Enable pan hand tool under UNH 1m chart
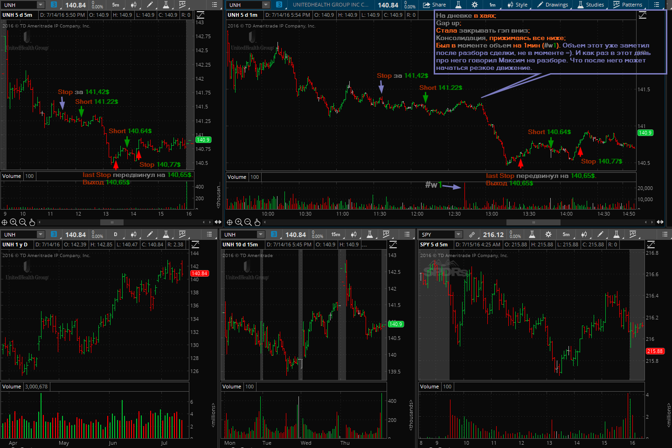 click(x=257, y=222)
